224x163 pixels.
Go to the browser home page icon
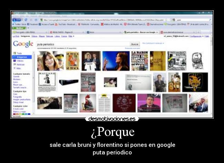36,20
